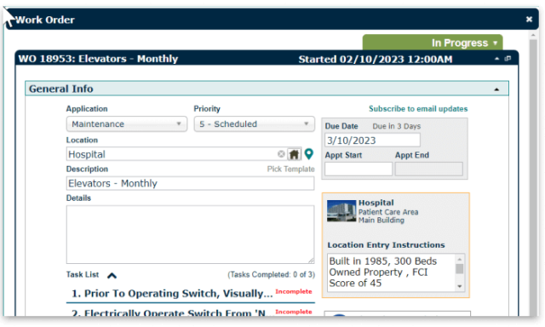The height and width of the screenshot is (327, 545).
Task: Click Started 02/10/2023 12:00AM text
Action: tap(376, 59)
